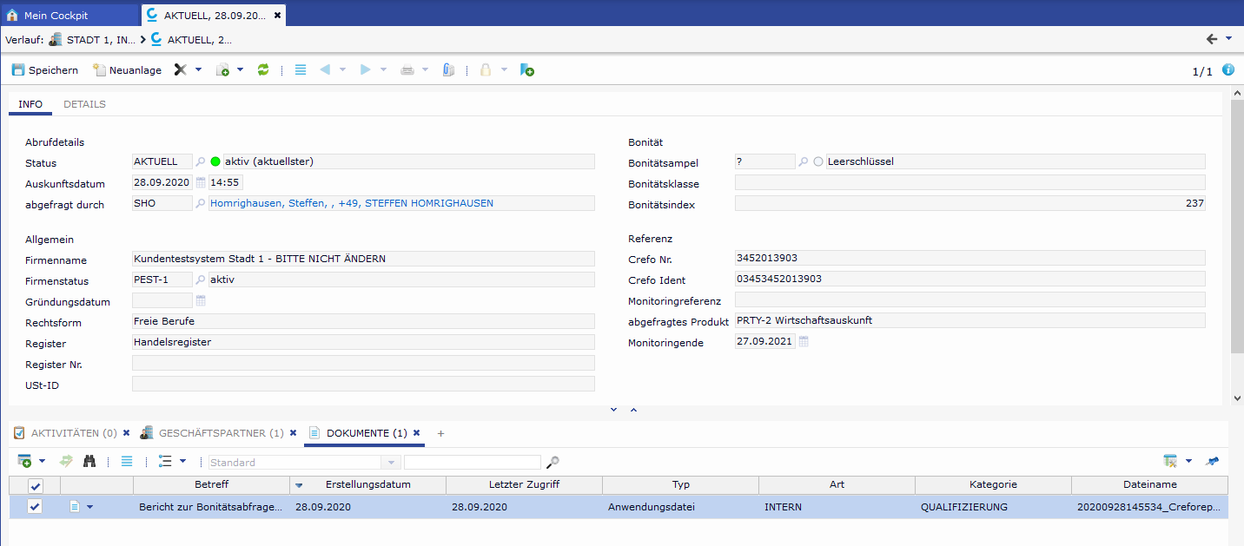Switch to the DETAILS tab

pos(84,104)
